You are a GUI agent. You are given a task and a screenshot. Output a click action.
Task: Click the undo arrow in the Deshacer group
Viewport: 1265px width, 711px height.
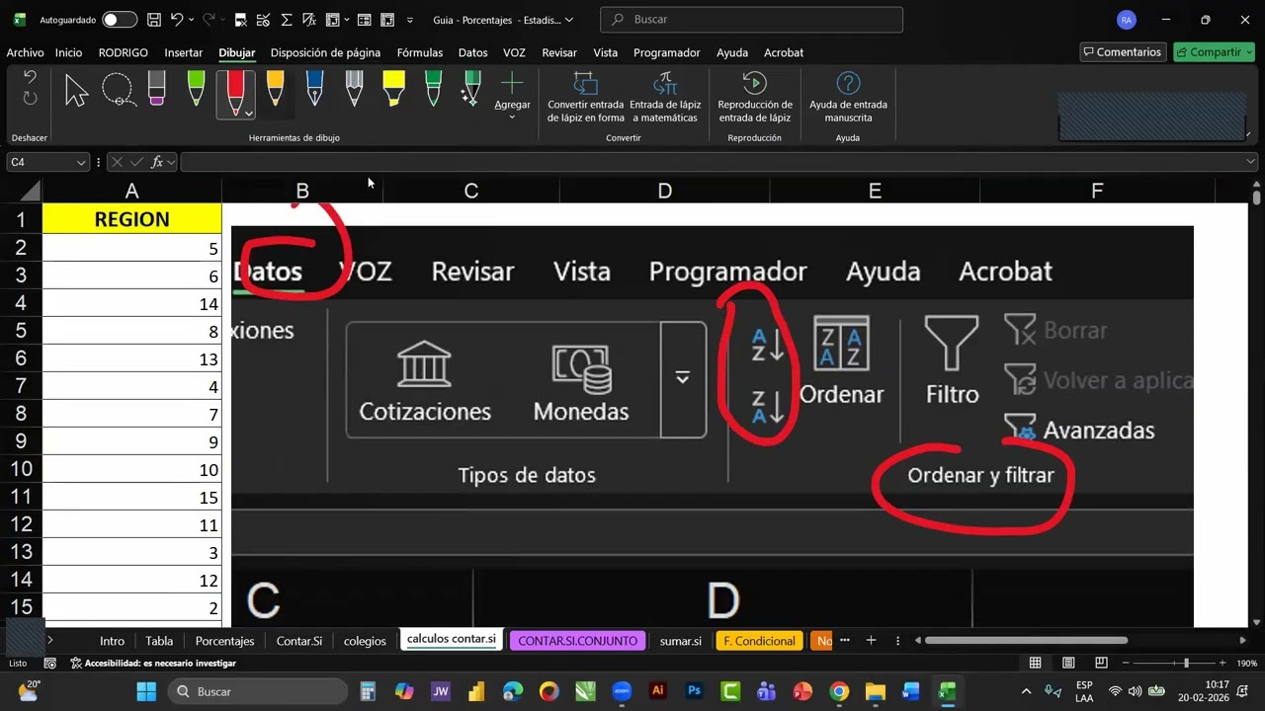tap(30, 78)
